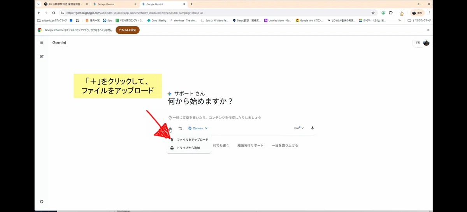Select the active Google Gemini tab
Screen dimensions: 467x212
(163, 4)
